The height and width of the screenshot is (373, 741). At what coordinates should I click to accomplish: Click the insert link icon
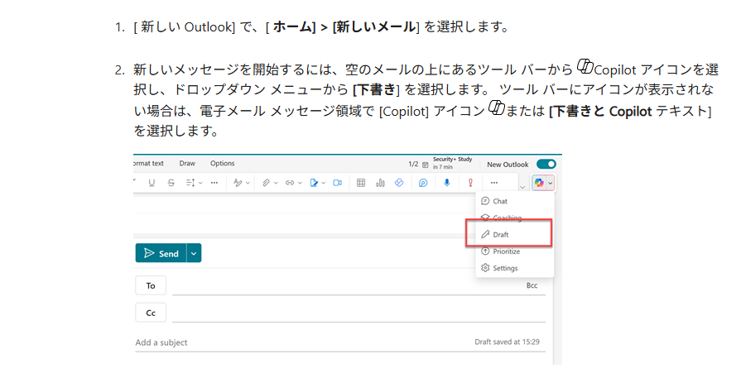(290, 183)
